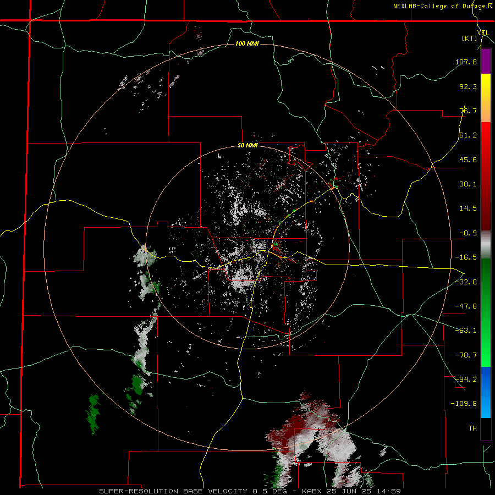
Task: Click the 92.3 velocity scale value
Action: click(x=468, y=86)
